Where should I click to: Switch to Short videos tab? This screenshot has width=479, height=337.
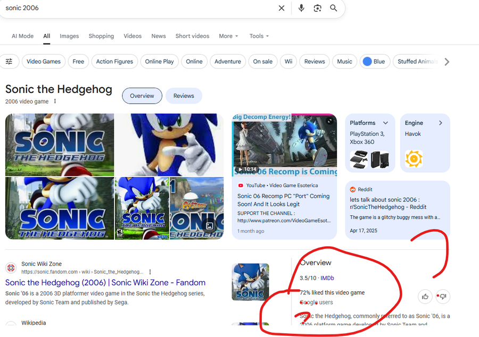click(192, 36)
